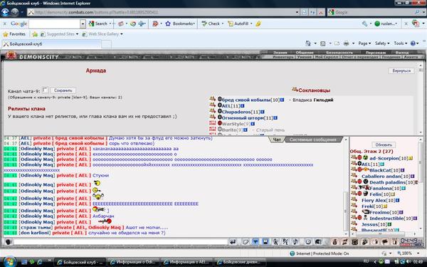Click the add to favorites bar star icon
Screen dimensions: 427x267
pos(35,34)
